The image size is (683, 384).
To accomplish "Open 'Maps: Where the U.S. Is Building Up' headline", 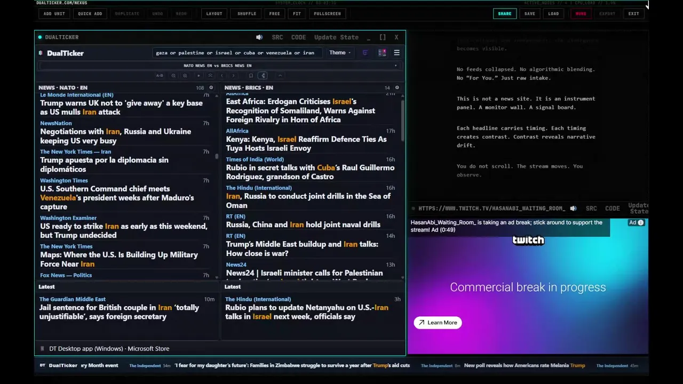I will 118,259.
